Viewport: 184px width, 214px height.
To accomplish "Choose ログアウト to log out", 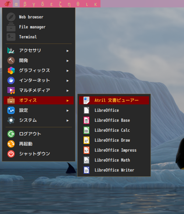I will click(30, 134).
